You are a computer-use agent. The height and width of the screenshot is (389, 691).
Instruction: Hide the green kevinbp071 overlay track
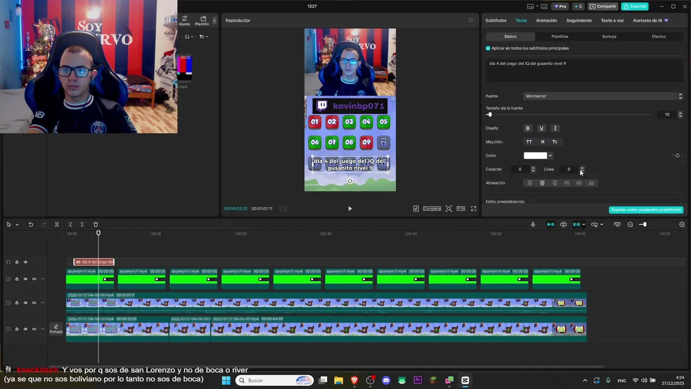[25, 279]
